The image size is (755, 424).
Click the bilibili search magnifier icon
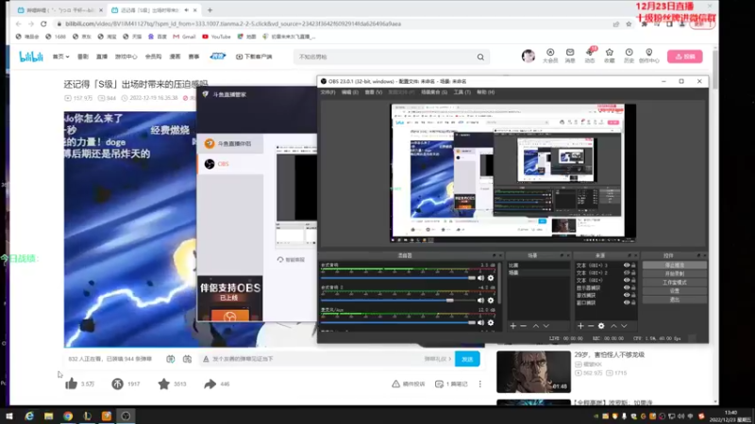click(480, 57)
